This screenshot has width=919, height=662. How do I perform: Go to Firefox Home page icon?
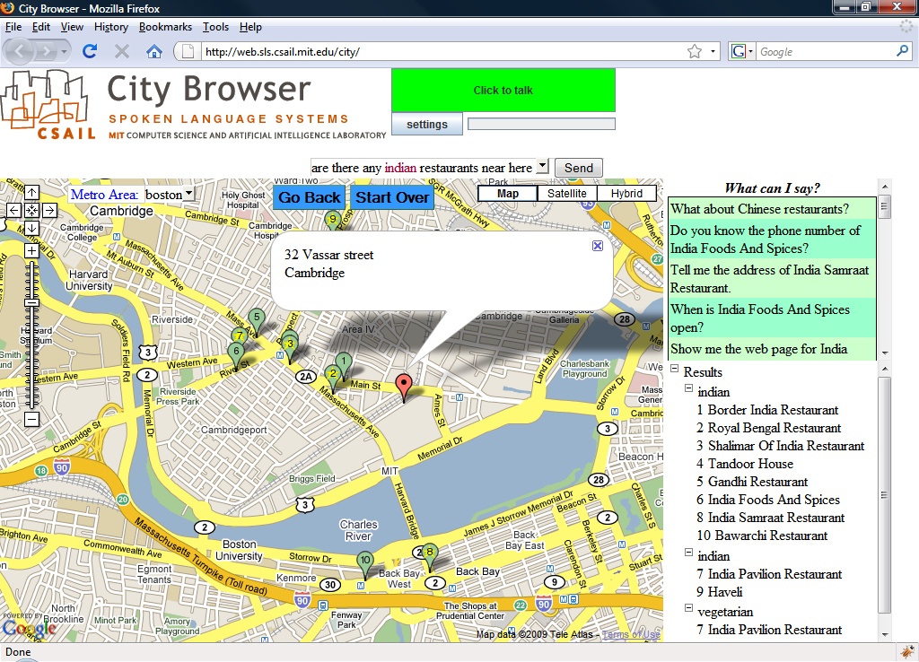coord(153,51)
